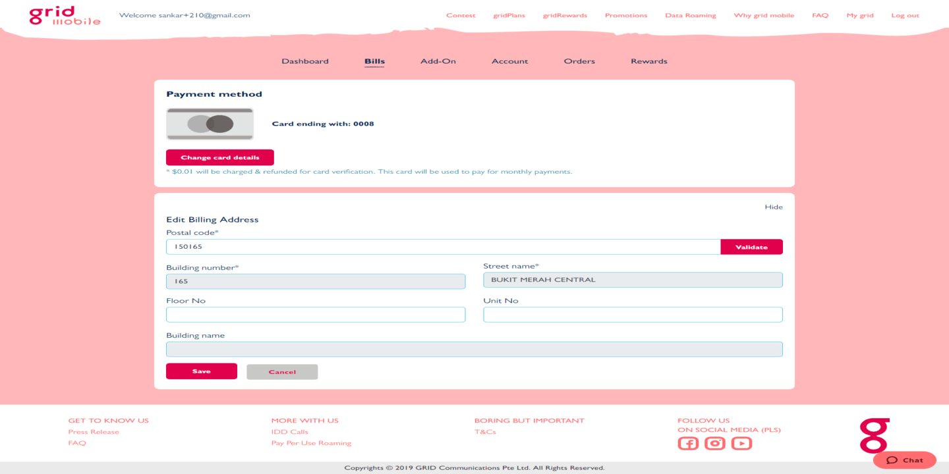The image size is (949, 474).
Task: Select the Bills tab
Action: coord(374,61)
